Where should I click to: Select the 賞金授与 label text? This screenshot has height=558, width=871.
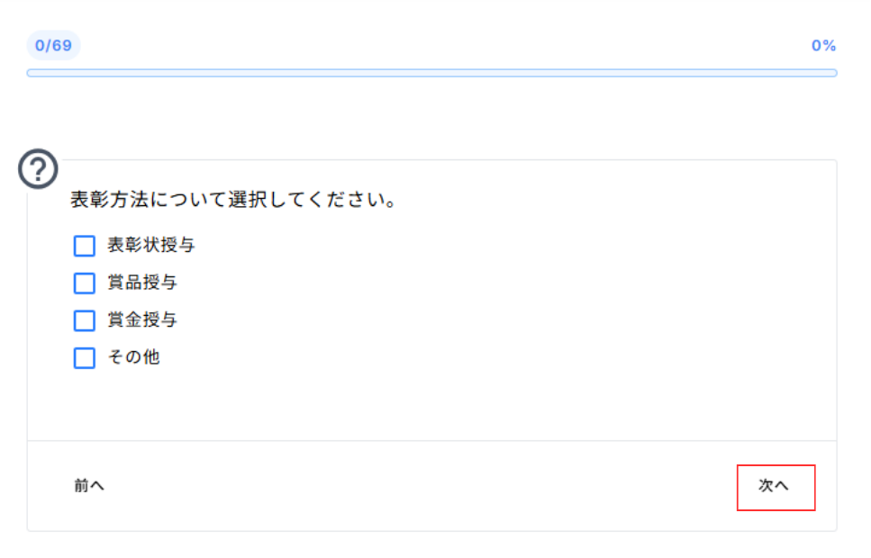(141, 319)
